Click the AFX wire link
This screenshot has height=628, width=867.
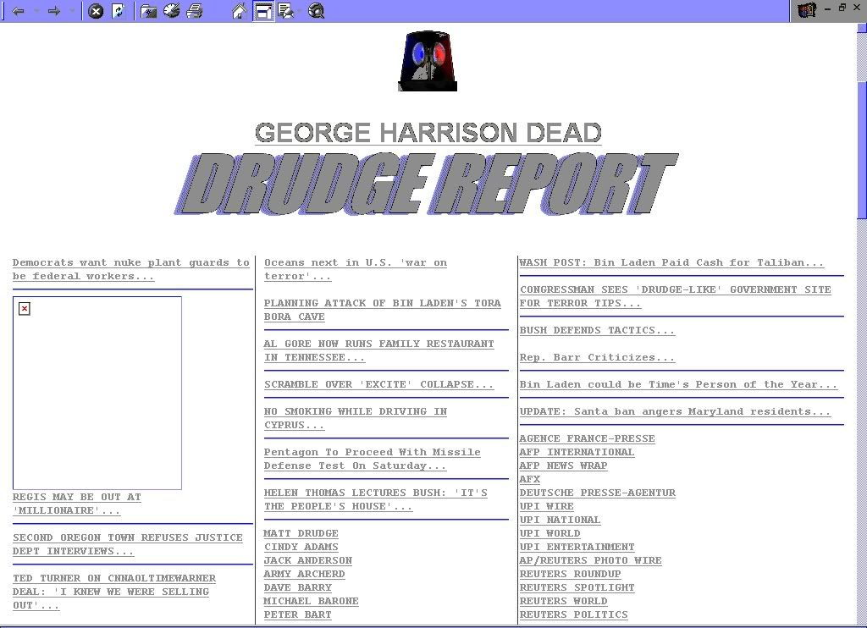pos(530,479)
